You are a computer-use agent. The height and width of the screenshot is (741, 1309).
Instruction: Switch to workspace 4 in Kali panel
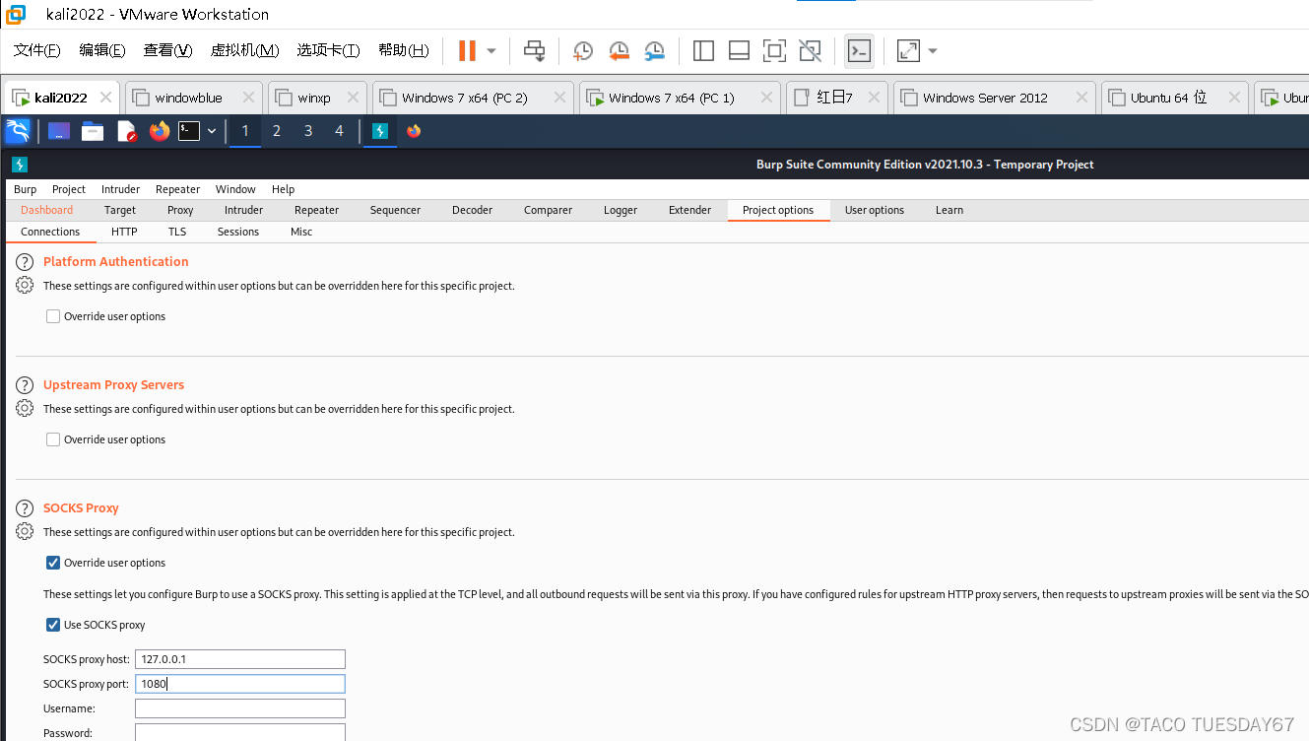pyautogui.click(x=340, y=131)
